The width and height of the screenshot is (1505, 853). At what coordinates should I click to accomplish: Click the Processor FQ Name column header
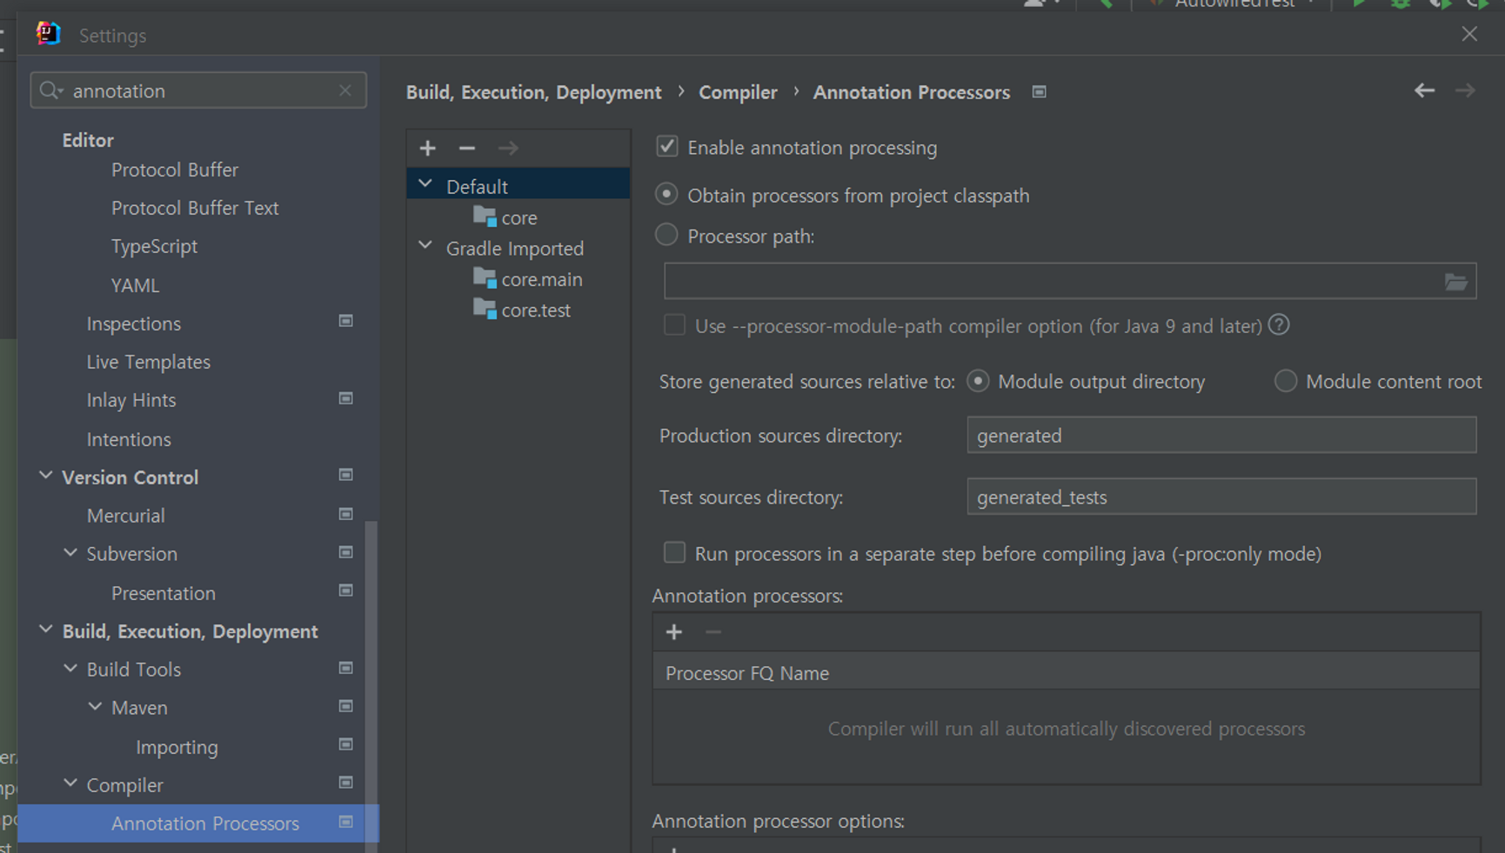pyautogui.click(x=1066, y=672)
